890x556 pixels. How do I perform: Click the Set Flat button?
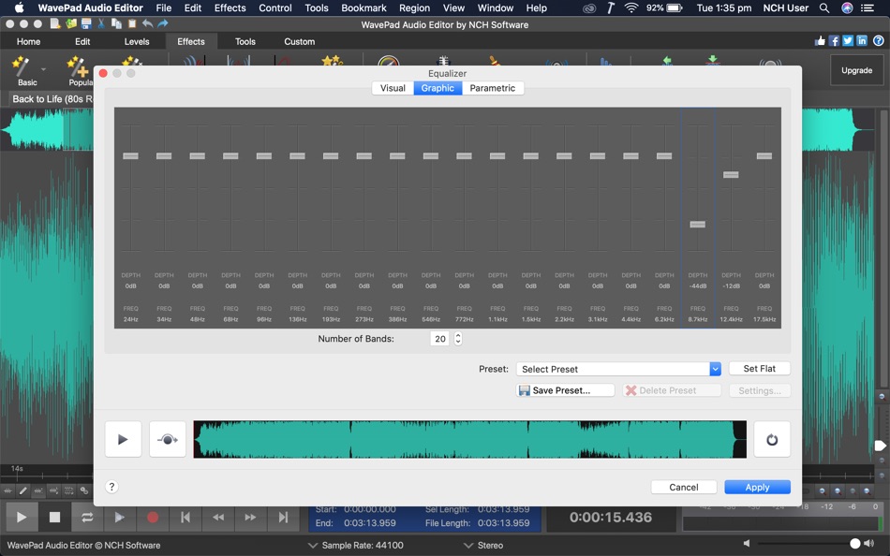click(759, 369)
